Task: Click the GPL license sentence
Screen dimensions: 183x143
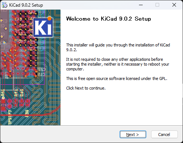Action: coord(117,79)
